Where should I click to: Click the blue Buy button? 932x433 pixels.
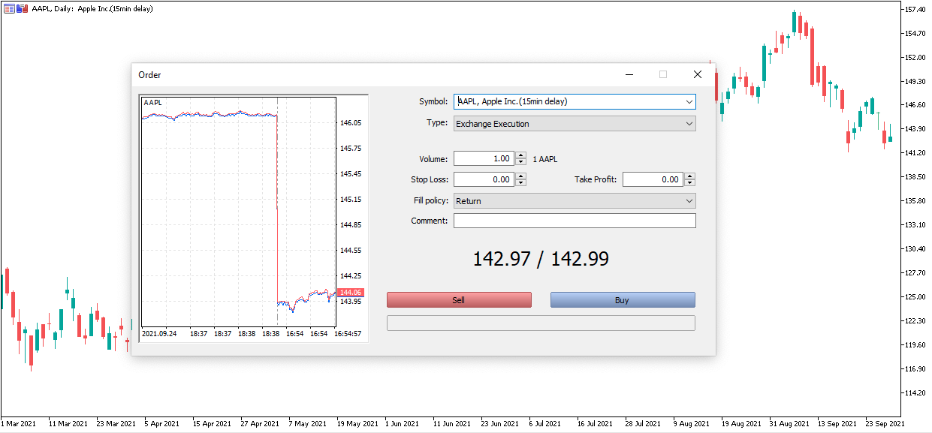pos(623,300)
